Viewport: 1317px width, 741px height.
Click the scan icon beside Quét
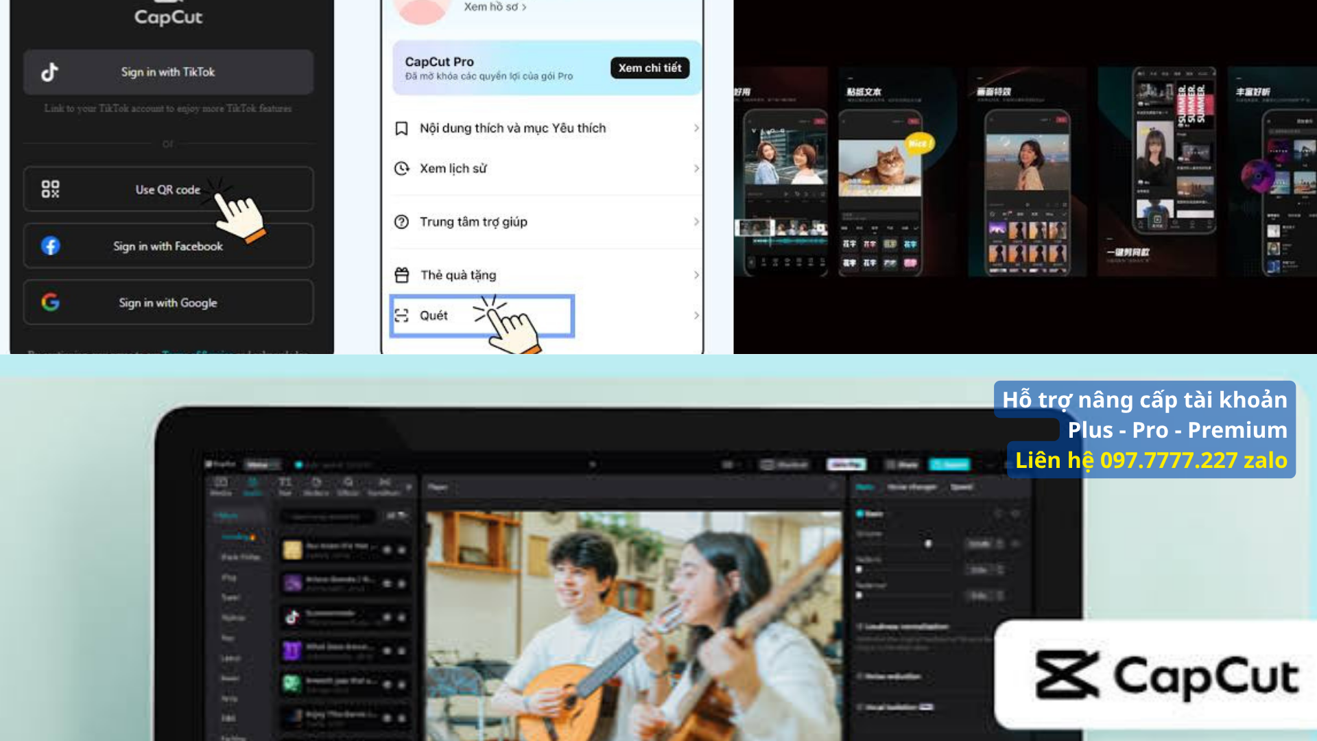click(x=402, y=316)
